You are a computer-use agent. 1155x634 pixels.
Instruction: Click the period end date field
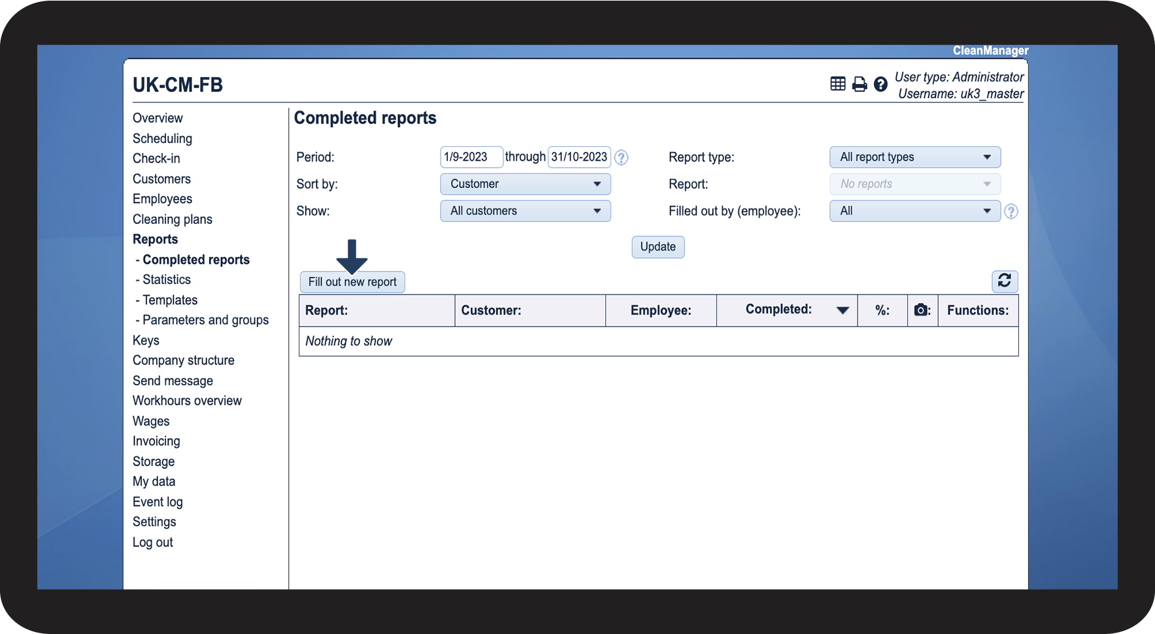coord(578,157)
